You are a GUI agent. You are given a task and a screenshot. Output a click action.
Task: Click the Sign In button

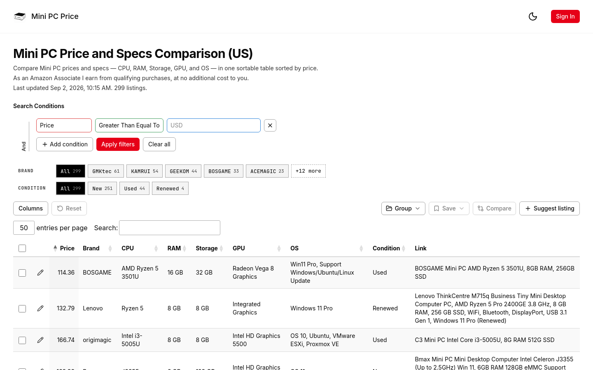(565, 16)
